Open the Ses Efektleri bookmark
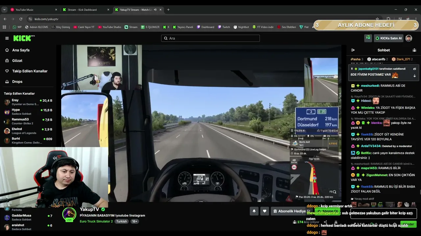The width and height of the screenshot is (421, 236). tap(286, 27)
